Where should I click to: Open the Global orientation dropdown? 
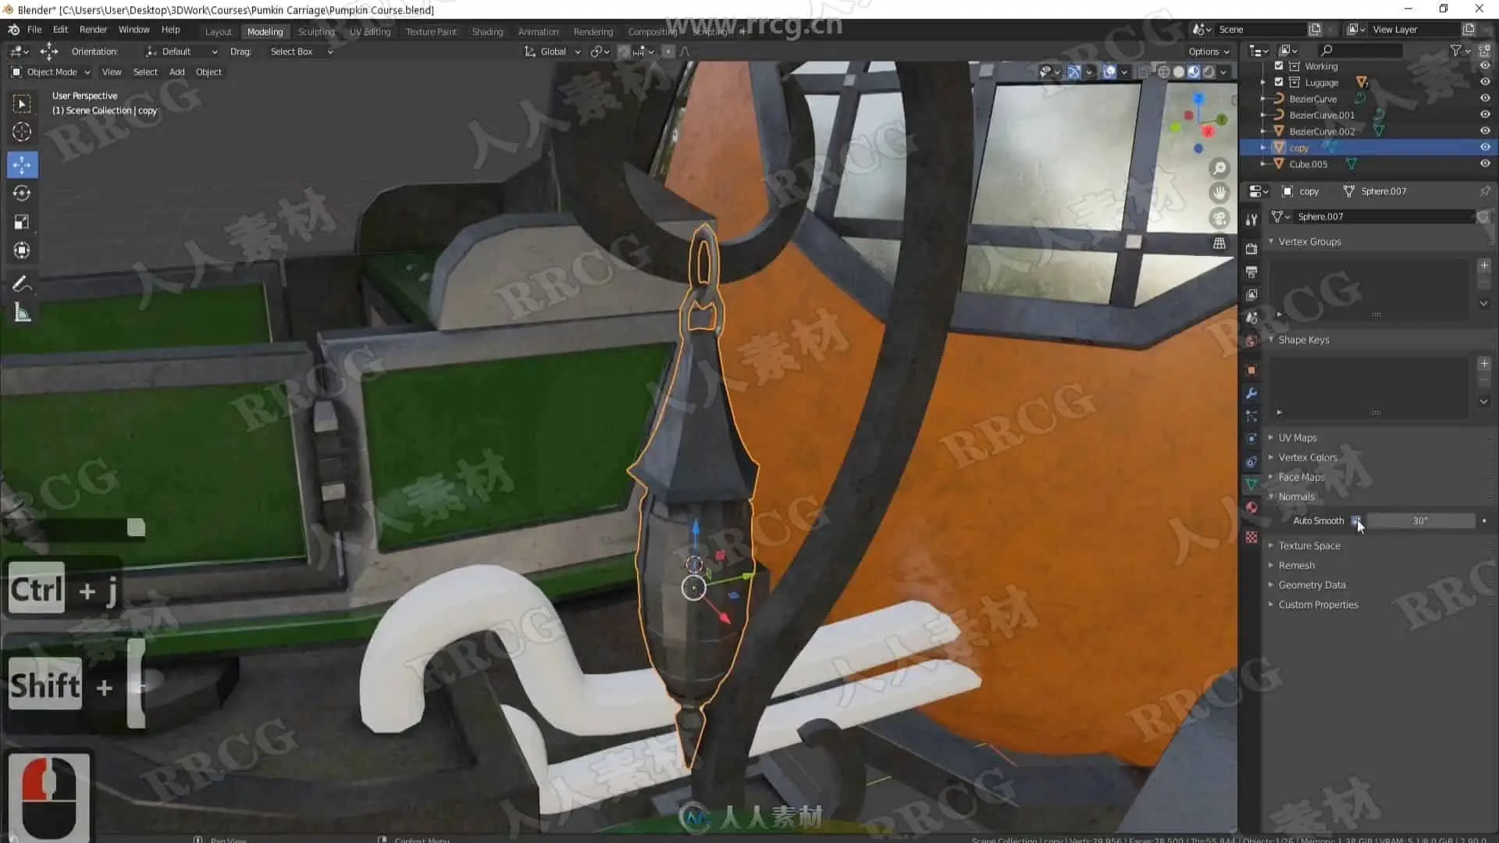coord(553,52)
